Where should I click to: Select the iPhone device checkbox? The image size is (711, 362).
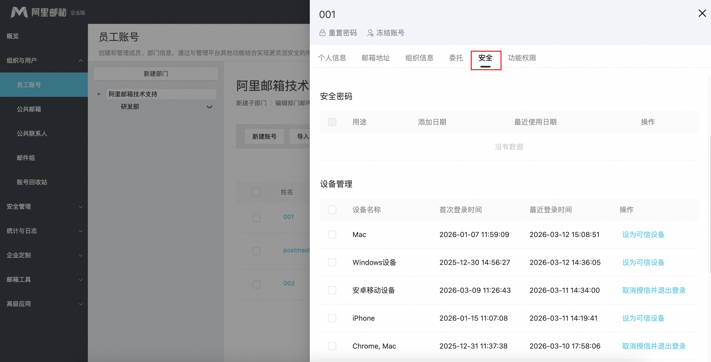pyautogui.click(x=332, y=318)
